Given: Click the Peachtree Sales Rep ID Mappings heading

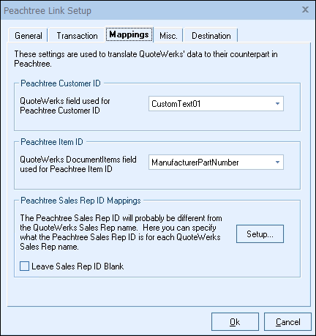Looking at the screenshot, I should 80,201.
